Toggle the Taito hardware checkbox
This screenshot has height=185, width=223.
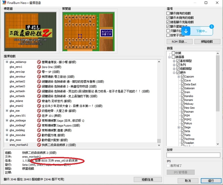pos(183,135)
